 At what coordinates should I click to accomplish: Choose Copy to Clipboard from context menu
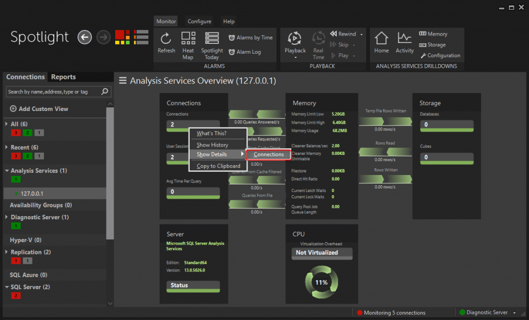tap(218, 166)
